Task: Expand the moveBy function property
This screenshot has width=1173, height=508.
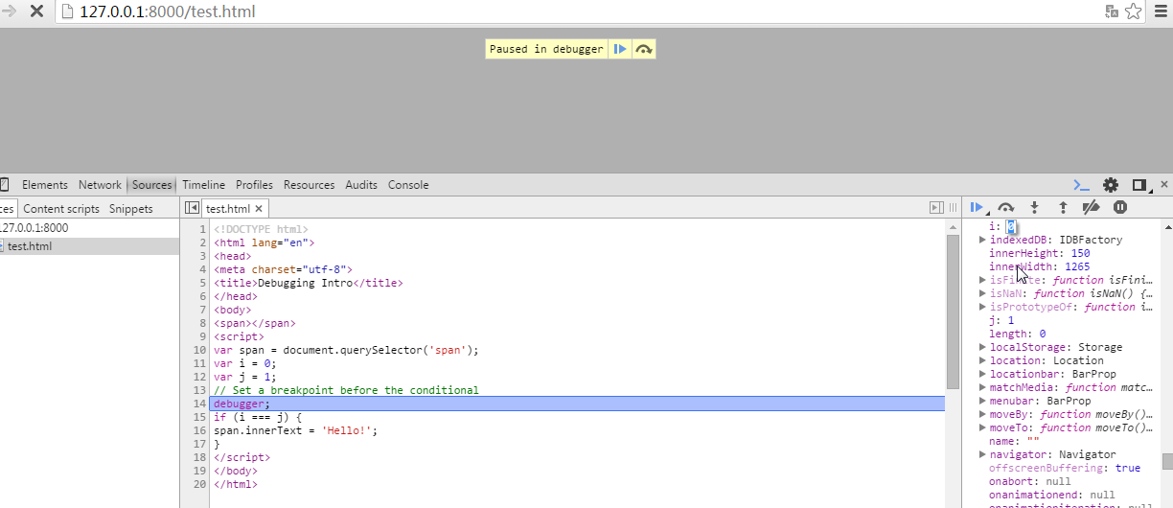Action: pyautogui.click(x=982, y=414)
